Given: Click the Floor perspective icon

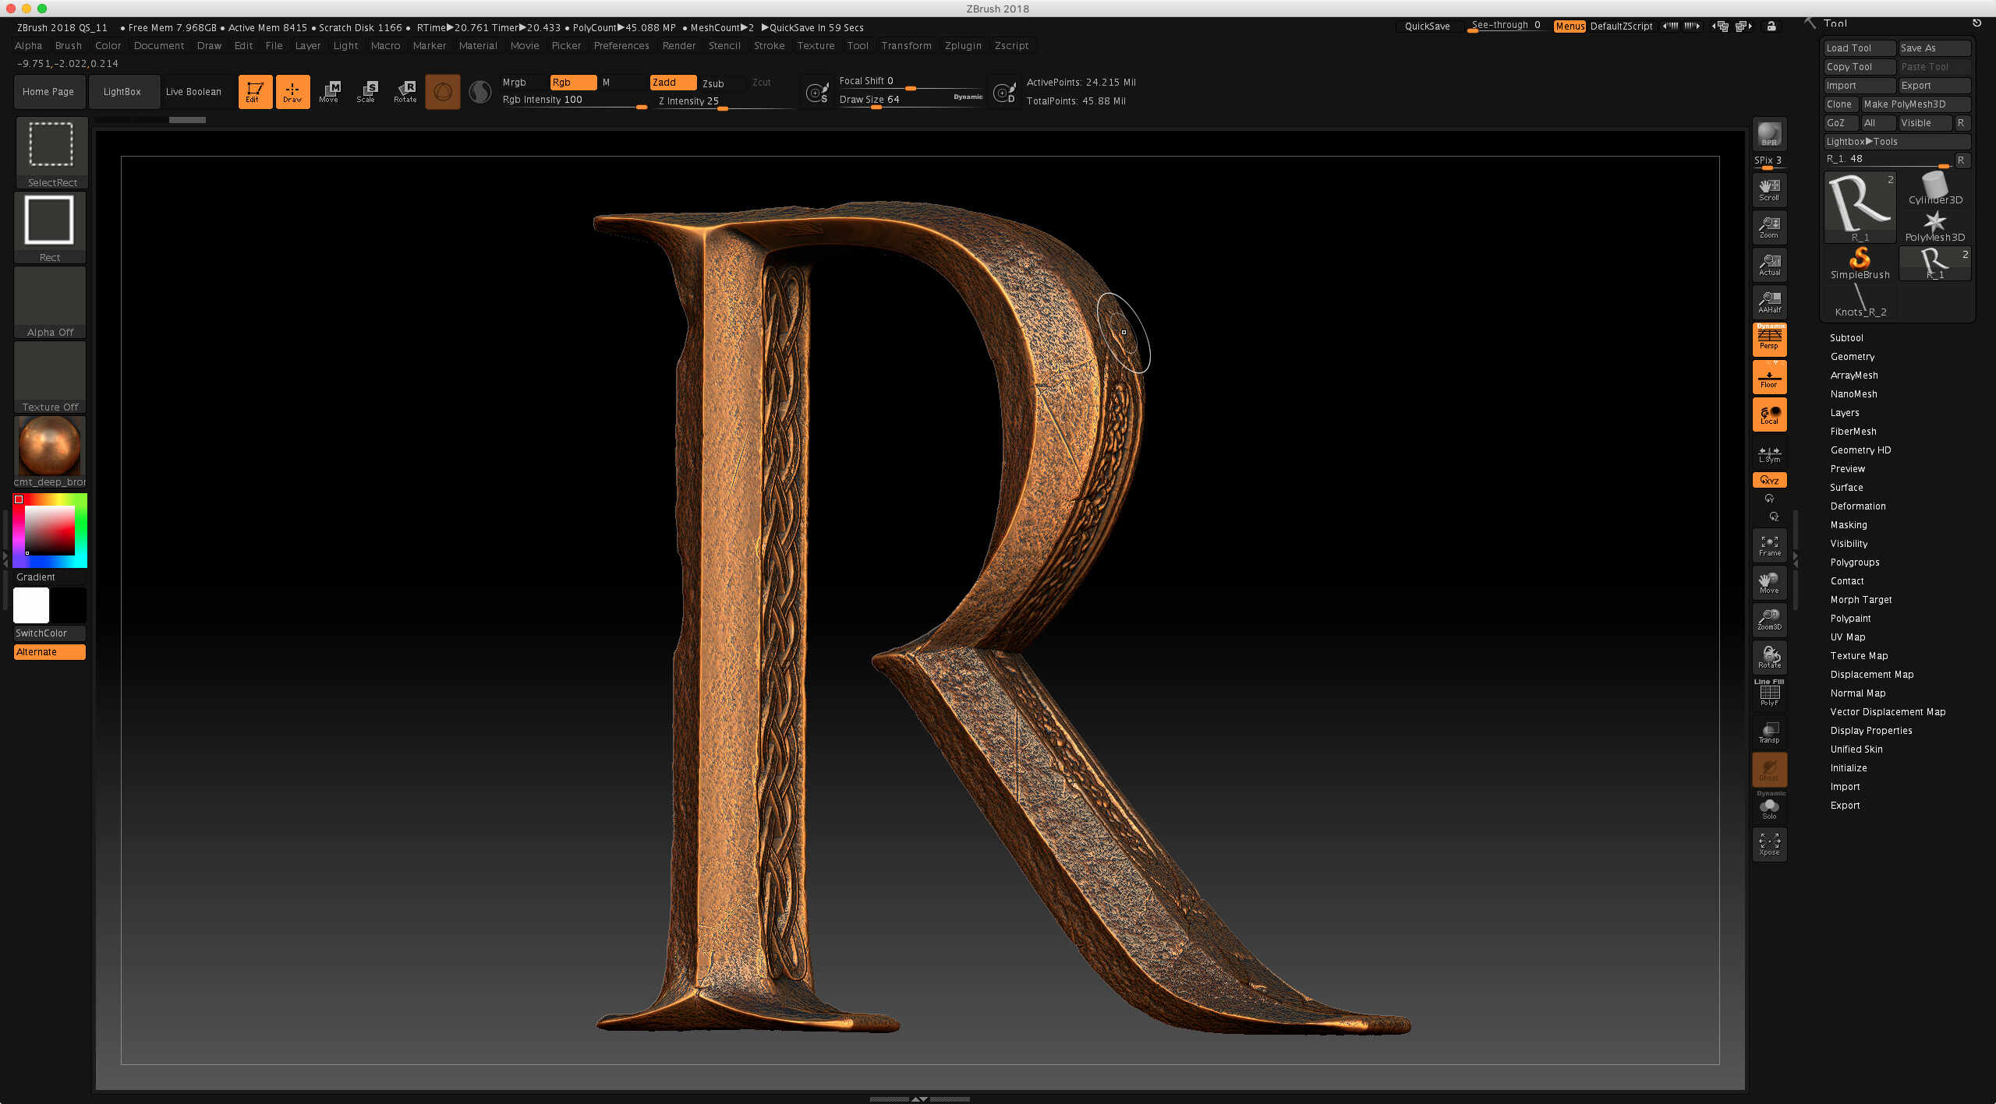Looking at the screenshot, I should tap(1769, 379).
